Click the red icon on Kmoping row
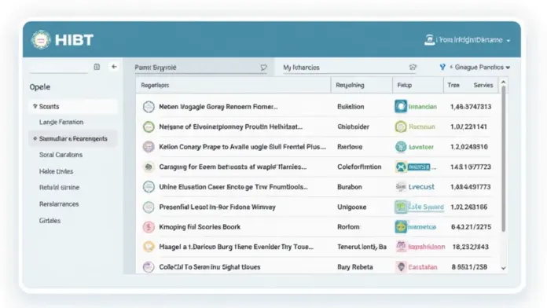The height and width of the screenshot is (308, 547). coord(149,227)
